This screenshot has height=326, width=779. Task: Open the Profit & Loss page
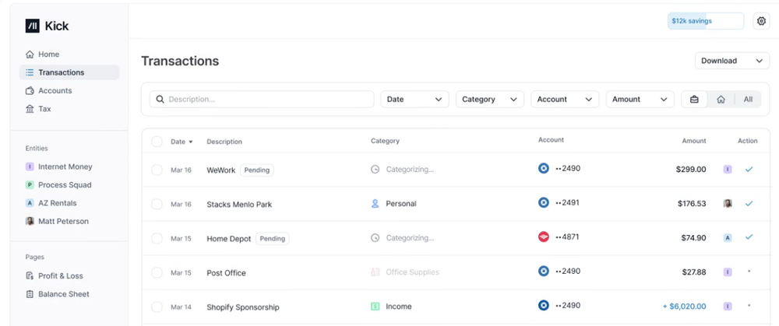[x=60, y=276]
